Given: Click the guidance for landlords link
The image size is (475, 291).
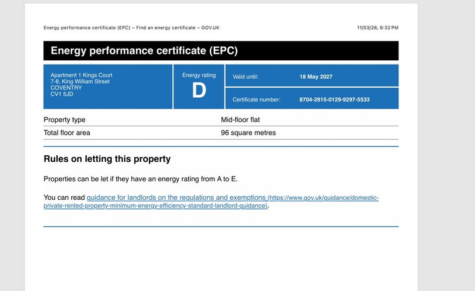Looking at the screenshot, I should [x=176, y=197].
